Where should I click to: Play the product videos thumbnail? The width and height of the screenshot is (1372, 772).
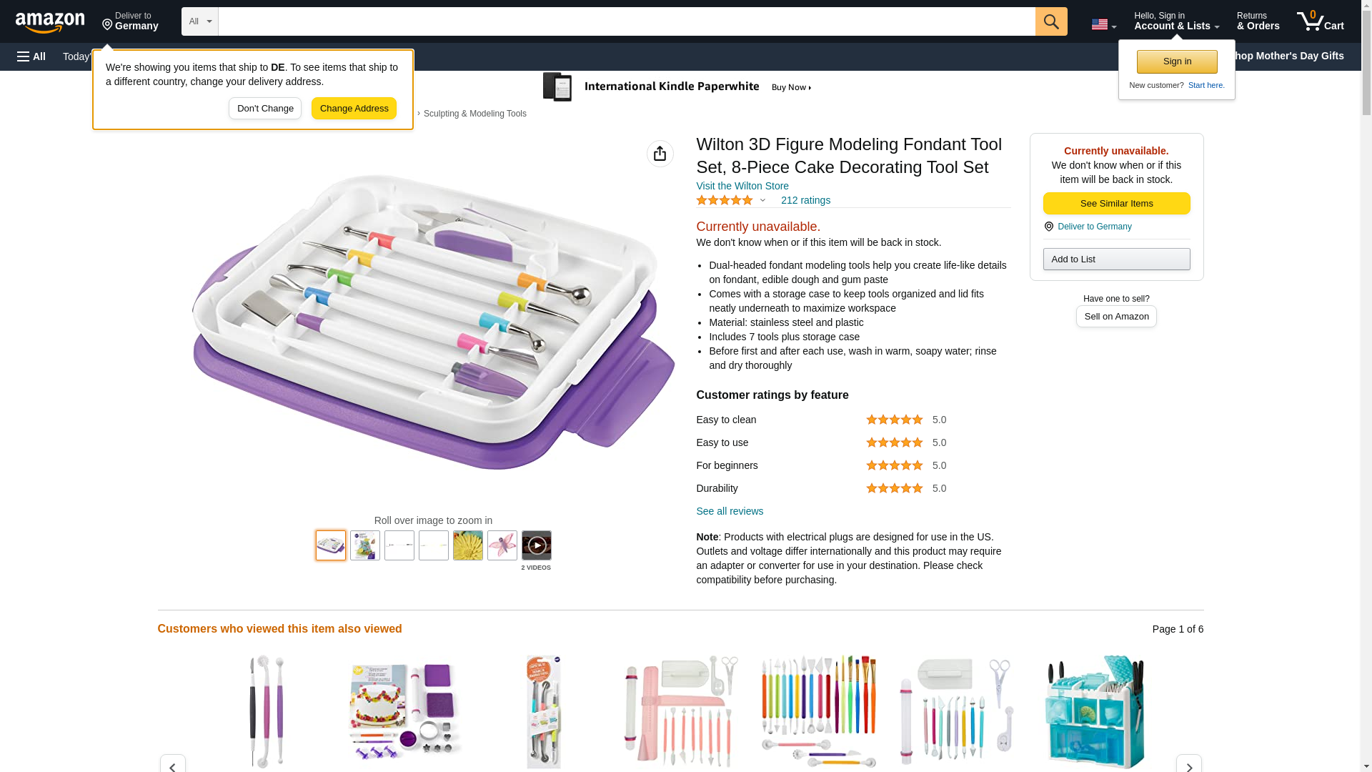[x=536, y=545]
